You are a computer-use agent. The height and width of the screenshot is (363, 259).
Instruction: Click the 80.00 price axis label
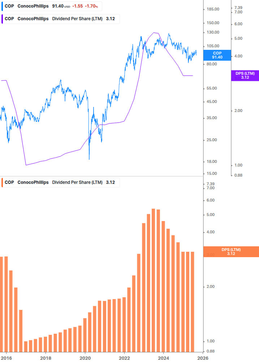pyautogui.click(x=212, y=64)
